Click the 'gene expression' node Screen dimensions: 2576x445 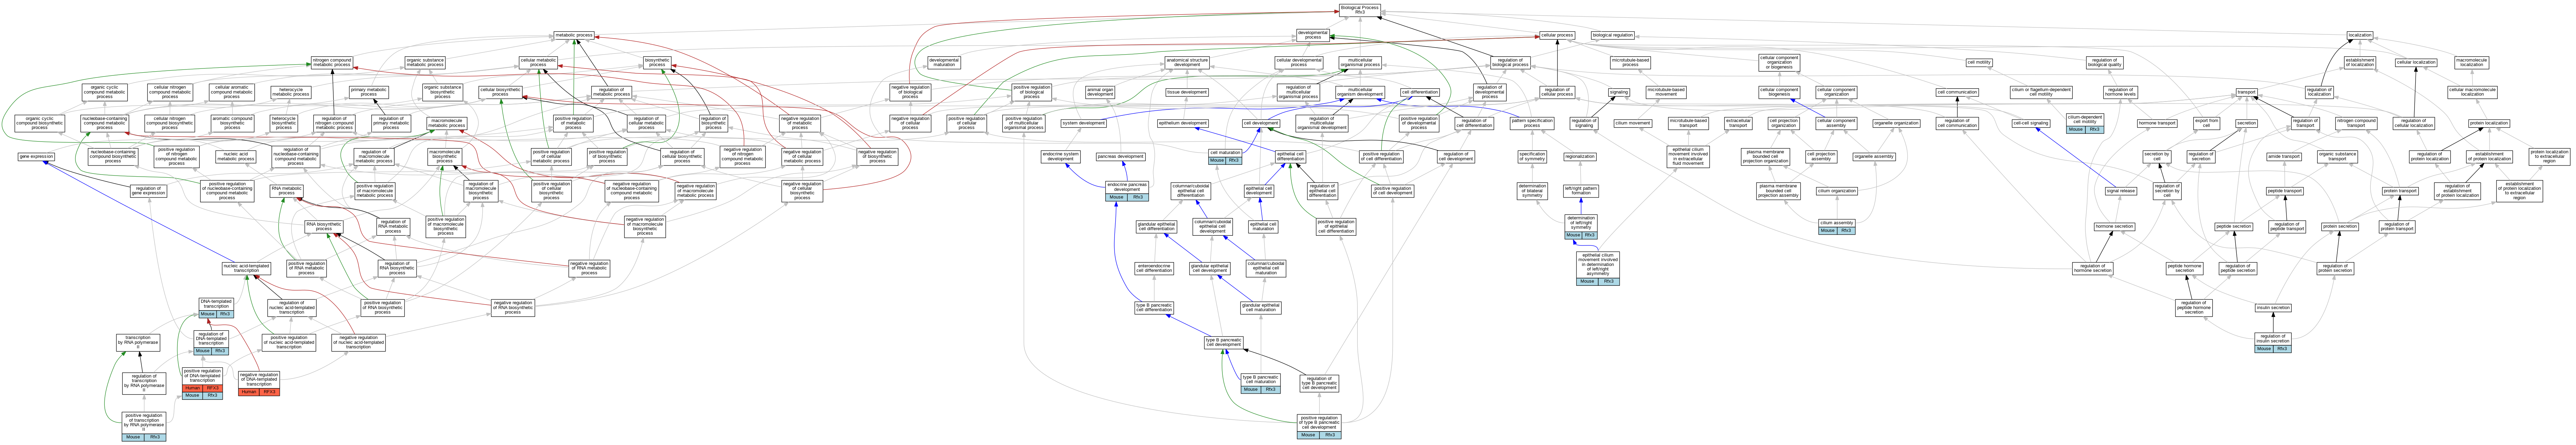click(x=36, y=157)
